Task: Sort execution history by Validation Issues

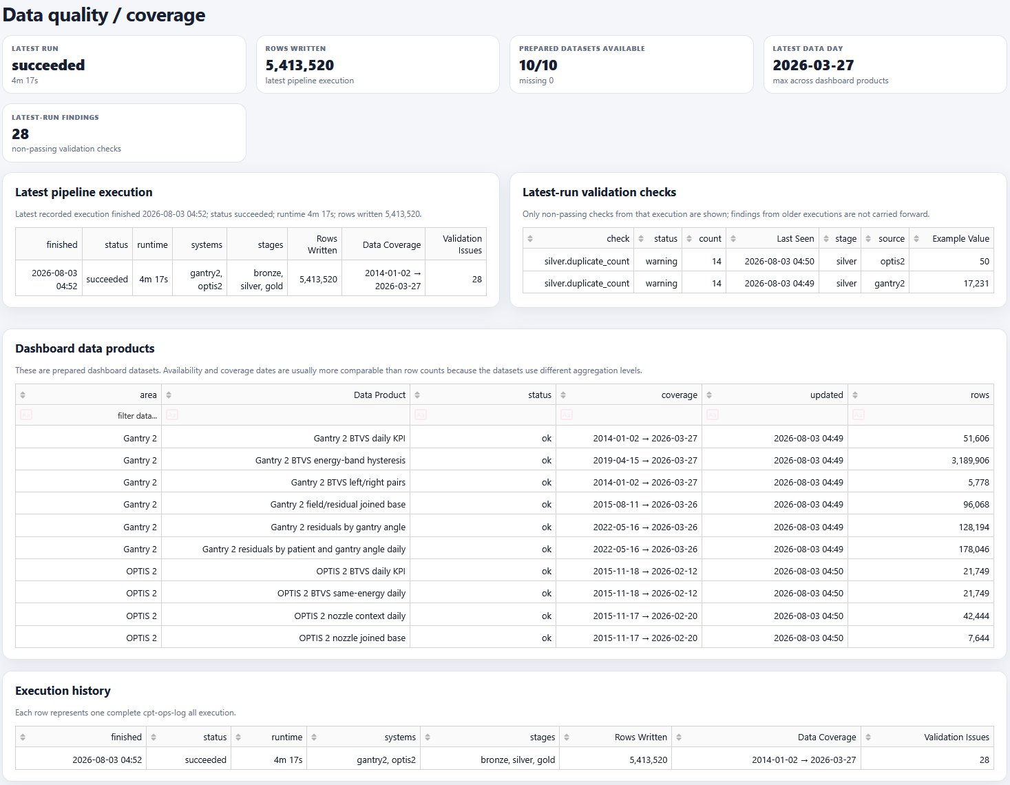Action: 868,737
